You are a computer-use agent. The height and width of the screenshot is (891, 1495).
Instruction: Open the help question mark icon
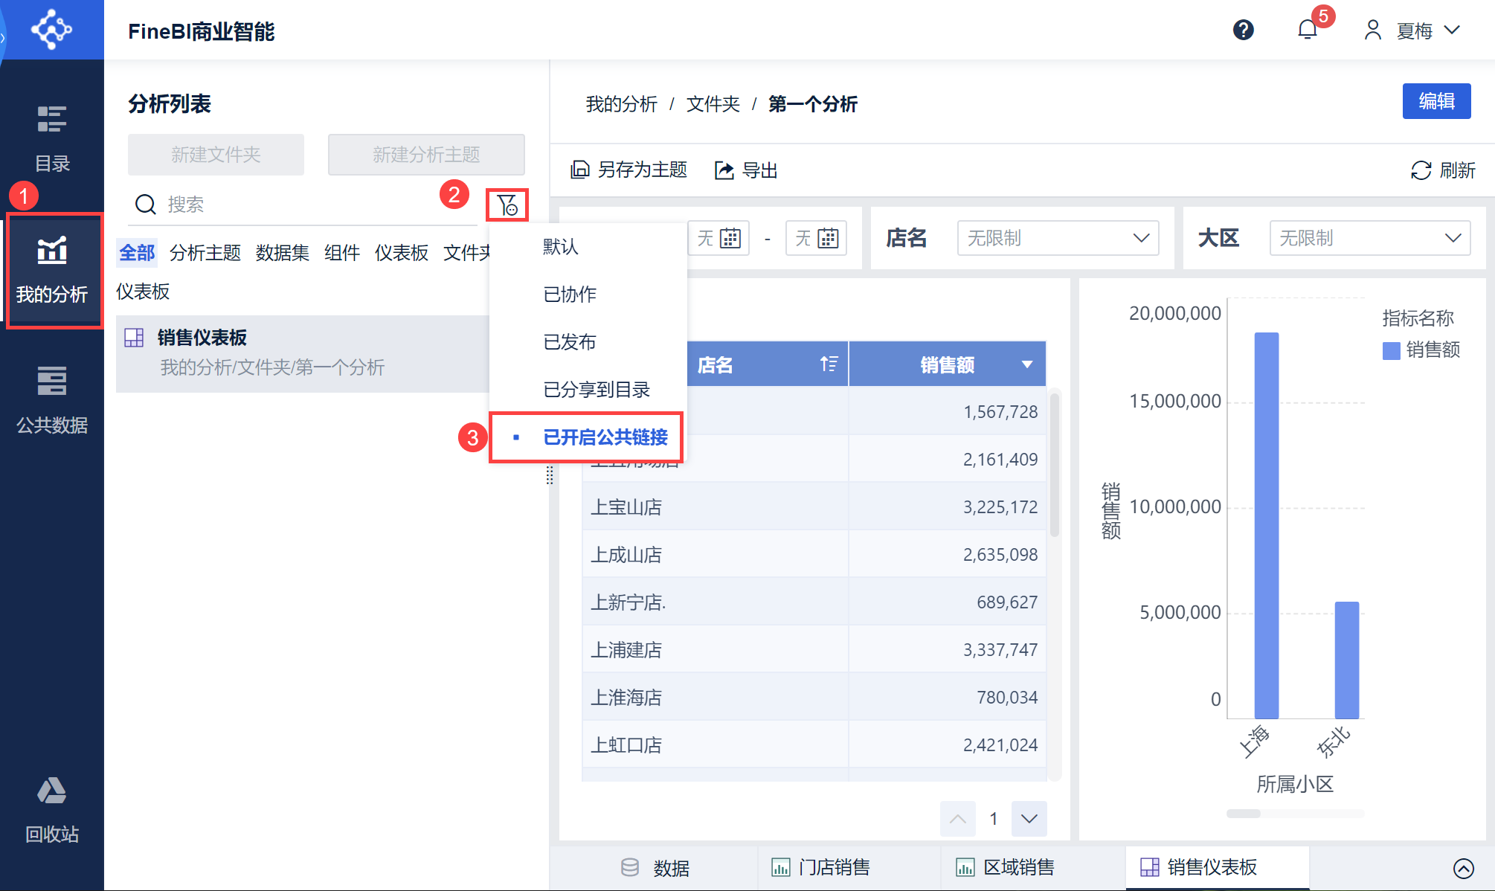coord(1243,30)
